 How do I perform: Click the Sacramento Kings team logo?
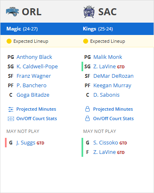(x=89, y=12)
